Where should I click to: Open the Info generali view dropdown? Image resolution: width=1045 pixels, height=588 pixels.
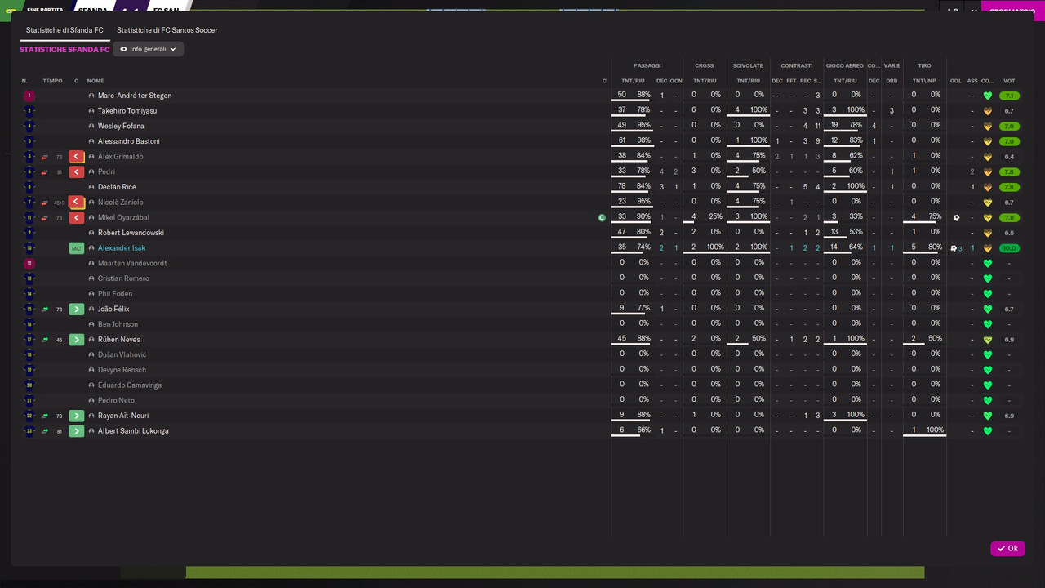pyautogui.click(x=149, y=49)
